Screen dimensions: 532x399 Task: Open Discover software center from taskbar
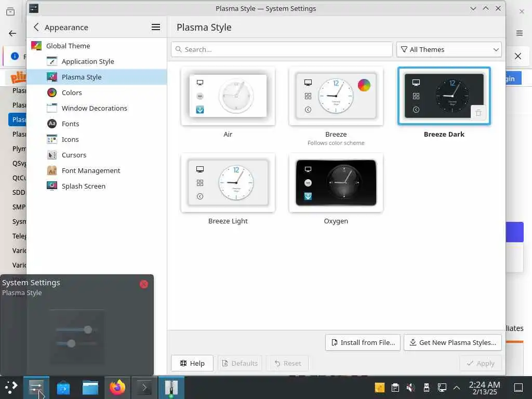coord(63,388)
